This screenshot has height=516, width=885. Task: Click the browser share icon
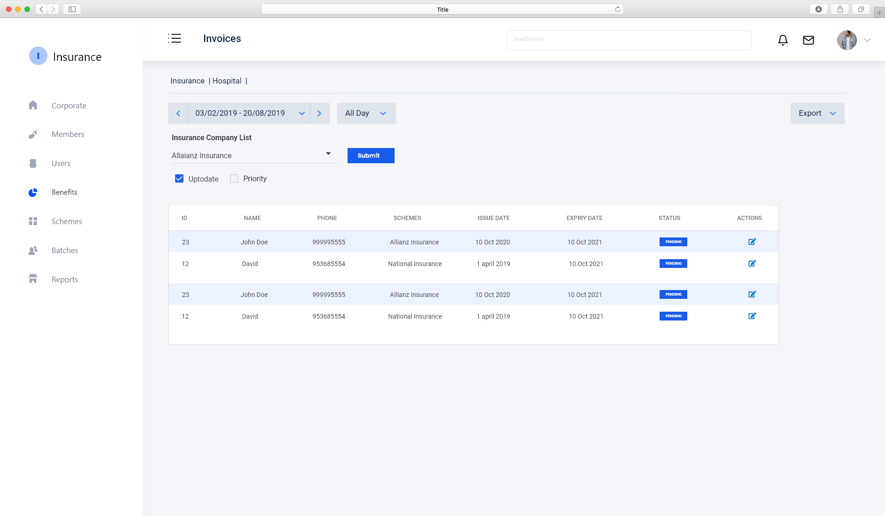click(840, 9)
